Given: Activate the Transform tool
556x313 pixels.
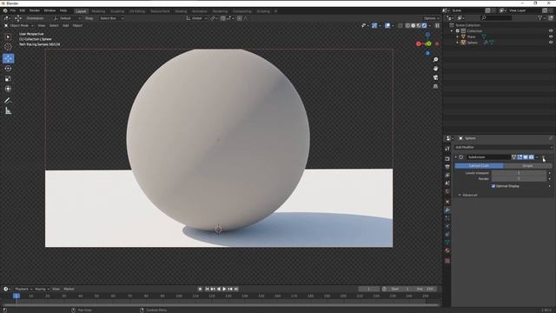Looking at the screenshot, I should tap(8, 89).
